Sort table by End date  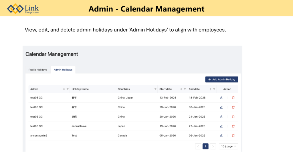(210, 89)
